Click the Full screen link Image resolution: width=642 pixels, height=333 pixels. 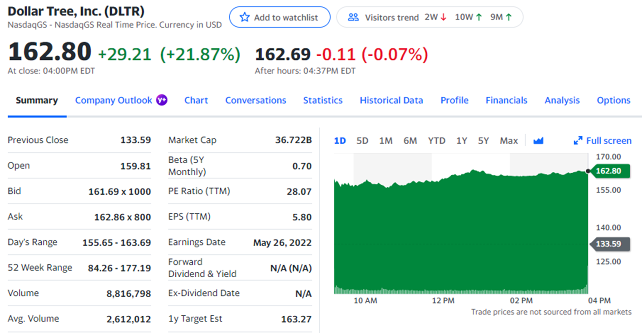point(608,140)
